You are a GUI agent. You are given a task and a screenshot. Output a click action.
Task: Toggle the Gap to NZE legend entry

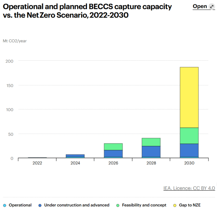[x=187, y=205]
